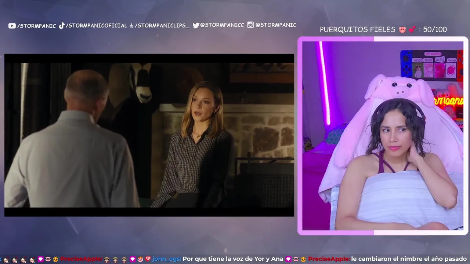Click the 50/100 goal counter
Viewport: 470px width, 264px height.
pyautogui.click(x=435, y=30)
